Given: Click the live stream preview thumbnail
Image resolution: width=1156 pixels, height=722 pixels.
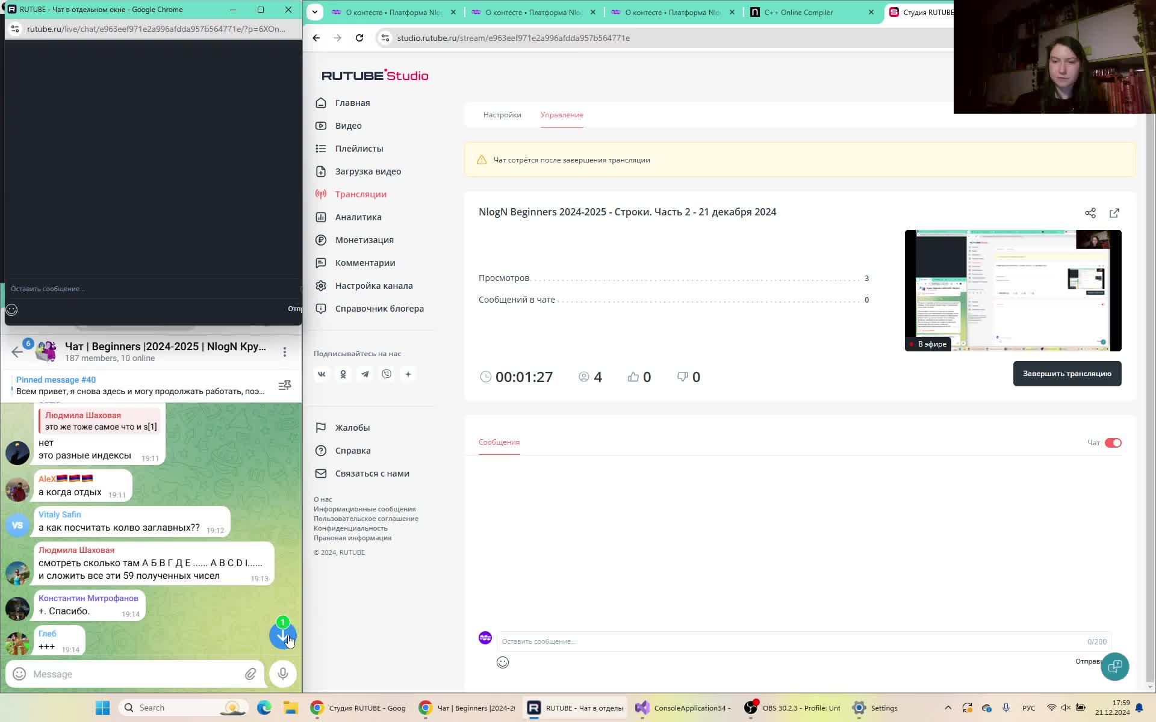Looking at the screenshot, I should [x=1012, y=290].
